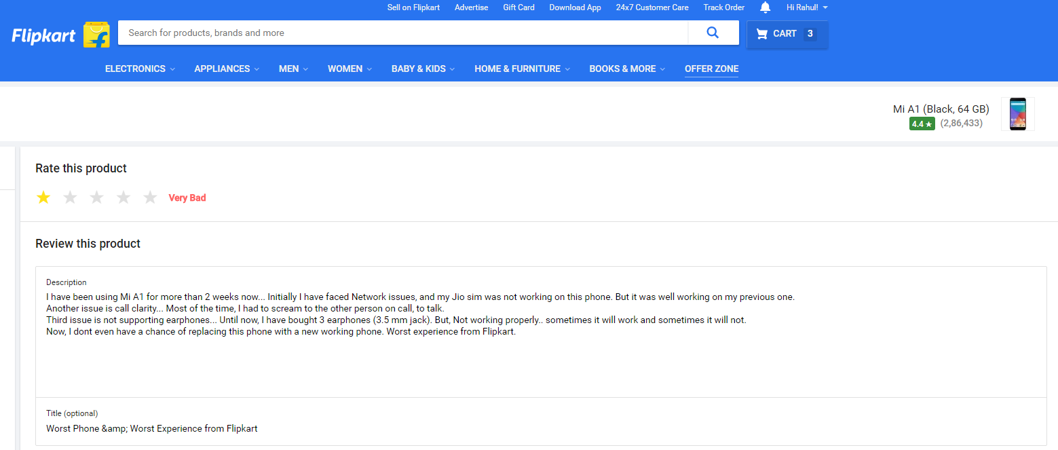
Task: Expand Hi Rahul account dropdown
Action: [x=807, y=7]
